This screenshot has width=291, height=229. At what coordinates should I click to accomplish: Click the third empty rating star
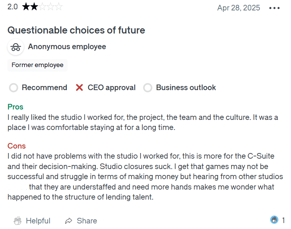[42, 7]
